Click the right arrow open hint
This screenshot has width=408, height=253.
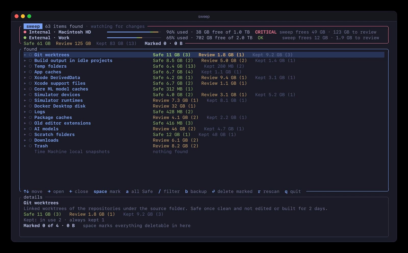coord(49,191)
